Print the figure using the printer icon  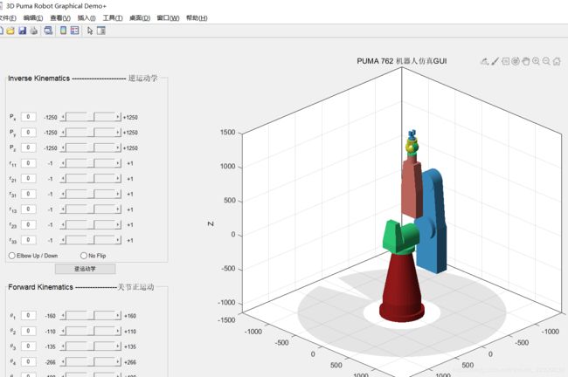(34, 31)
